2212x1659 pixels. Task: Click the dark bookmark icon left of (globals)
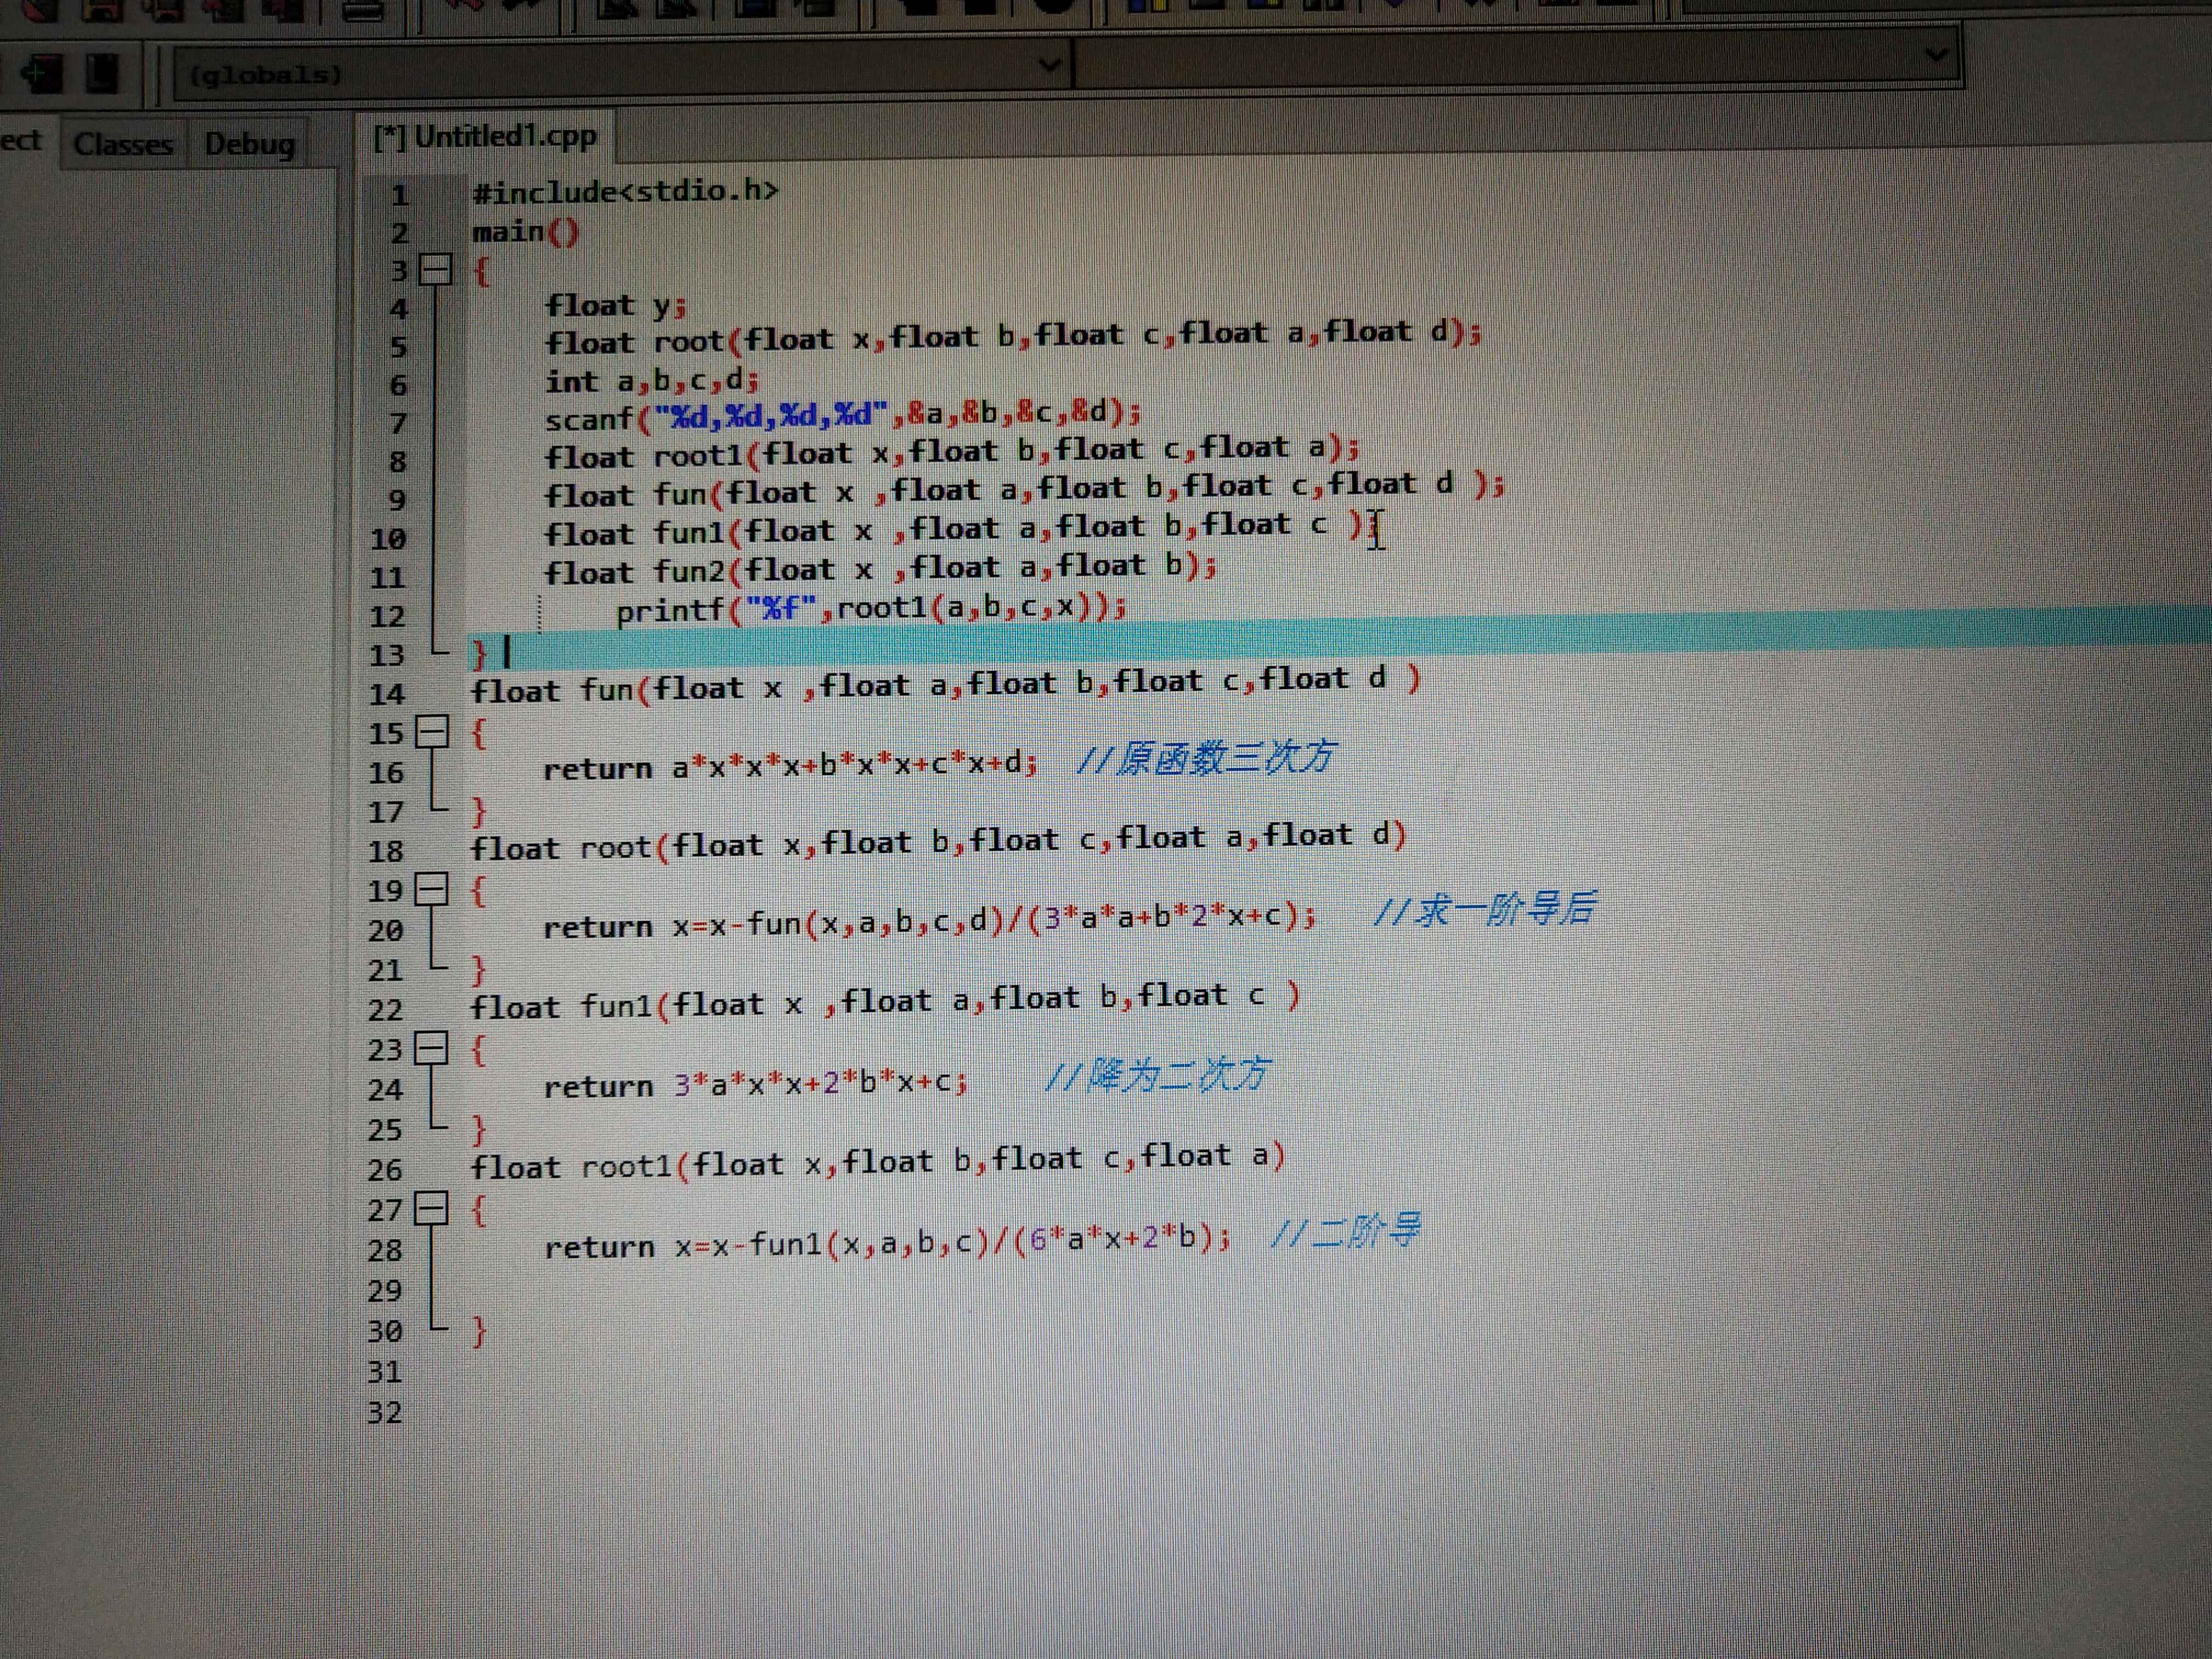pos(101,73)
